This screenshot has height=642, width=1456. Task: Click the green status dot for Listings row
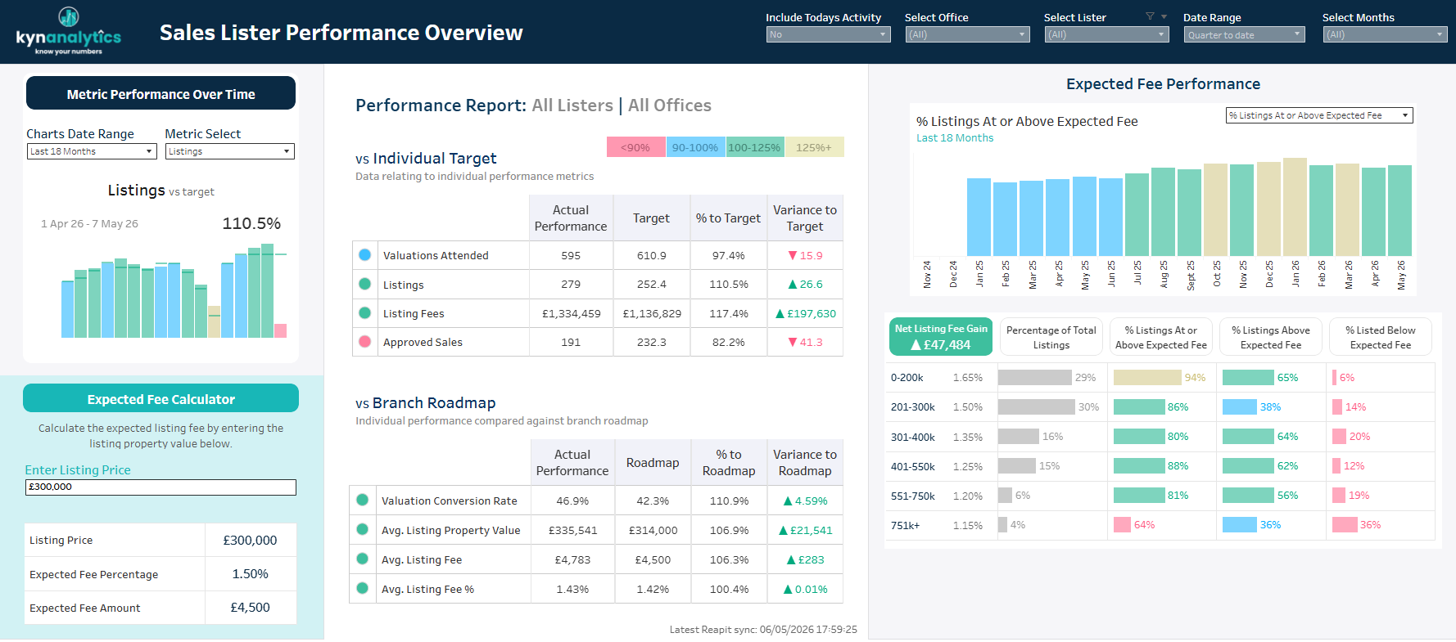(365, 284)
